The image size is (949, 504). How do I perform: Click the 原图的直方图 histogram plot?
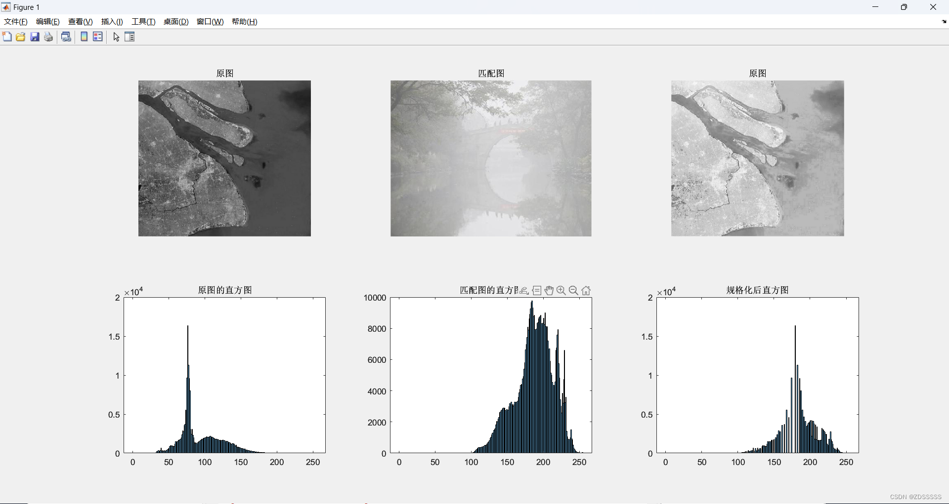pyautogui.click(x=224, y=375)
